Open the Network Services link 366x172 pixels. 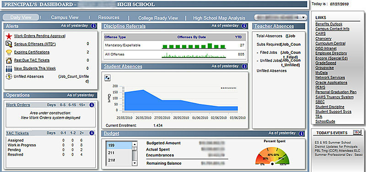(330, 78)
